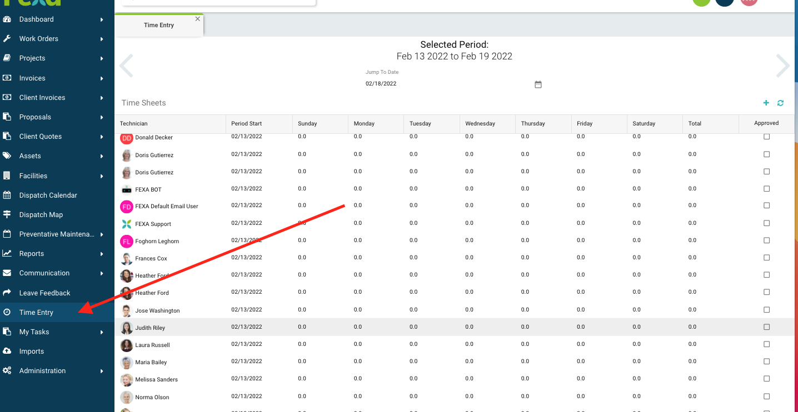Expand the Work Orders submenu arrow
The width and height of the screenshot is (798, 412).
point(102,39)
